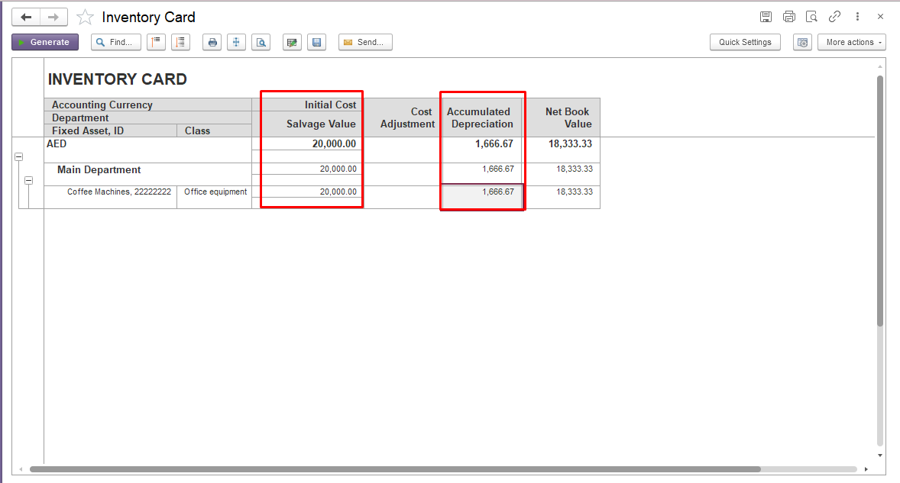Select the Main Department row label
The height and width of the screenshot is (483, 900).
tap(99, 169)
